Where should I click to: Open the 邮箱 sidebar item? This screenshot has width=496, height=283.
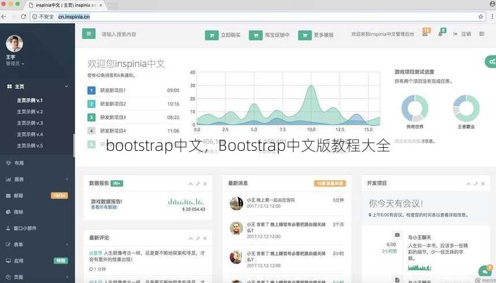pos(38,196)
